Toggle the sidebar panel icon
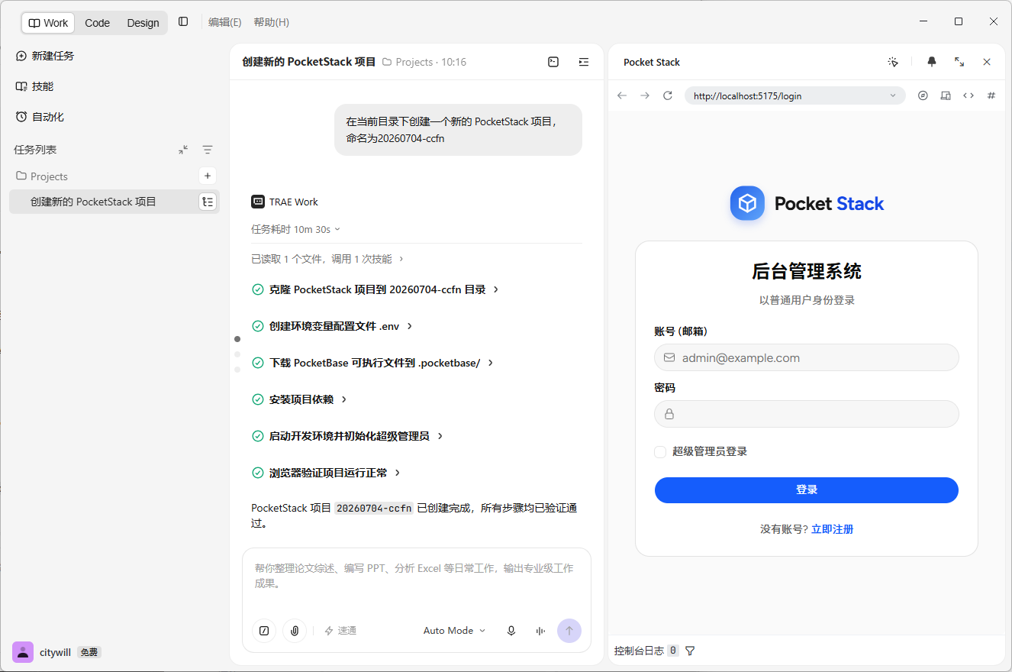This screenshot has width=1012, height=672. tap(183, 21)
